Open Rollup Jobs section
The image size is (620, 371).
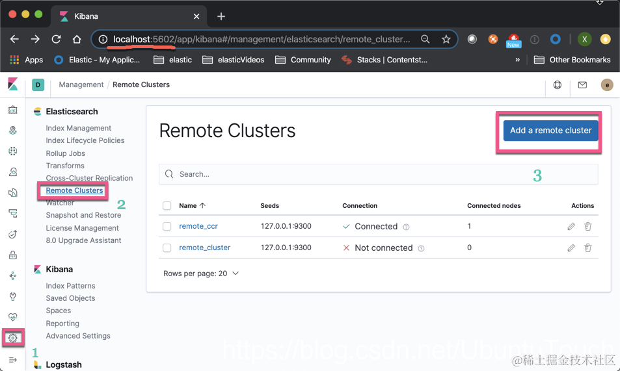(65, 153)
